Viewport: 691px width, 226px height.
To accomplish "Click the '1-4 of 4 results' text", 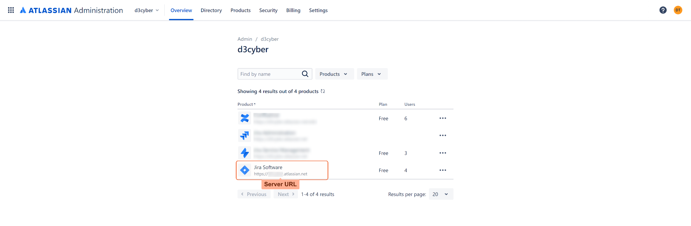I will click(x=317, y=194).
